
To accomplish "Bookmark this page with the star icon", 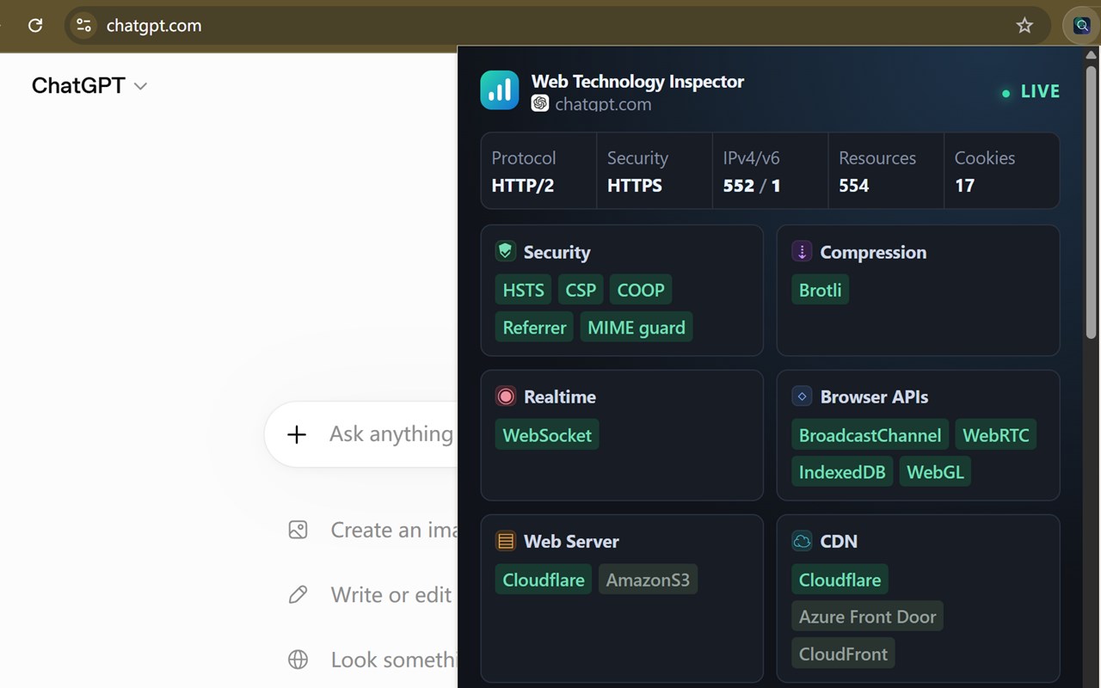I will coord(1024,26).
